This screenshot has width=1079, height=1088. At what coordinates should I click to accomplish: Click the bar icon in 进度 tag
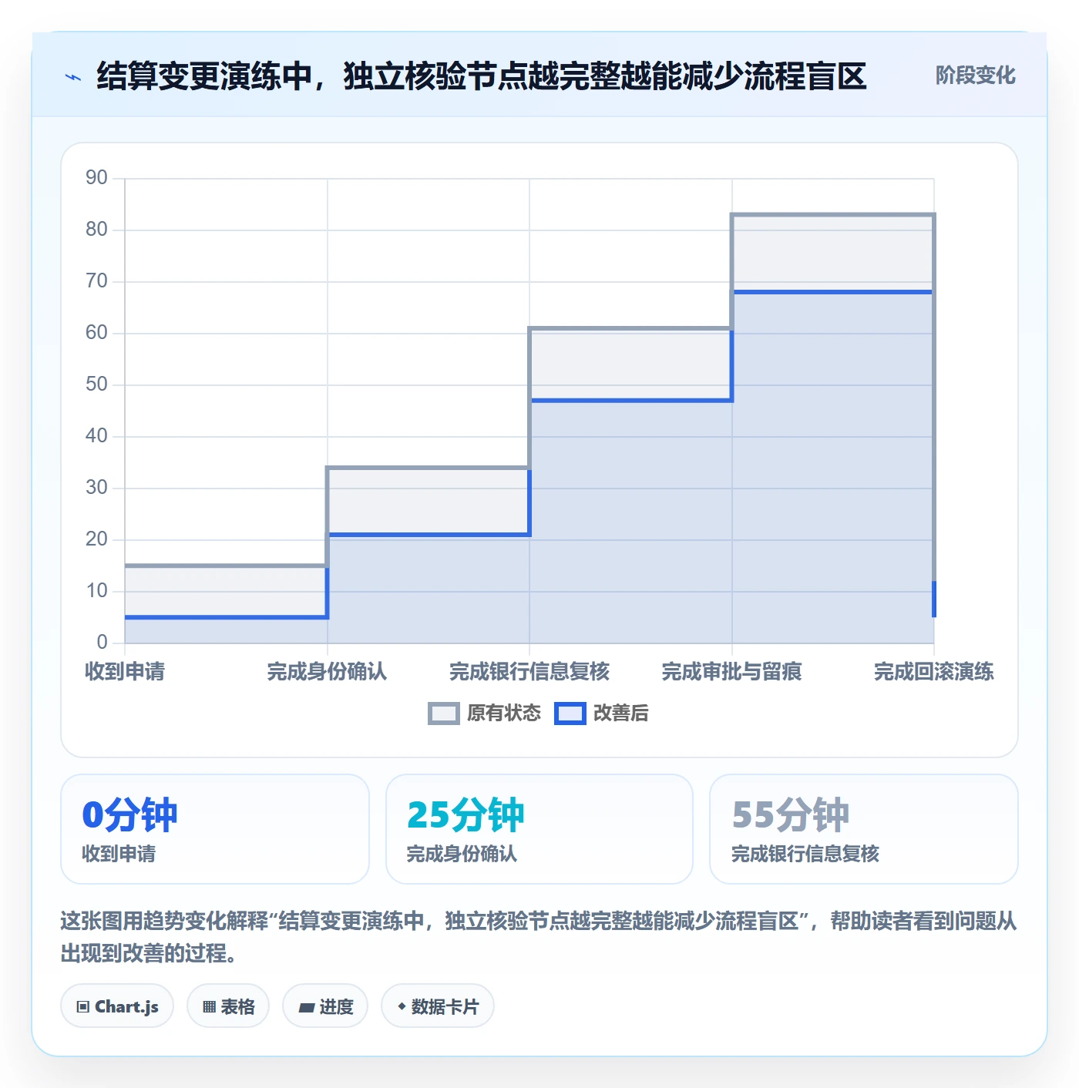[307, 1008]
